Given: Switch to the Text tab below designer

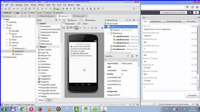Looking at the screenshot, I should pos(49,100).
